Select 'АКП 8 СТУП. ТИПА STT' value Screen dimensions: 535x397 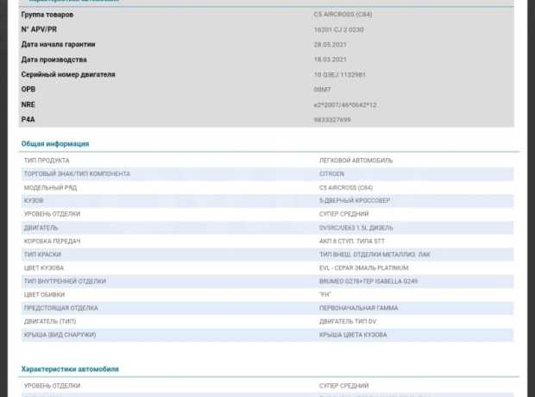pyautogui.click(x=352, y=241)
